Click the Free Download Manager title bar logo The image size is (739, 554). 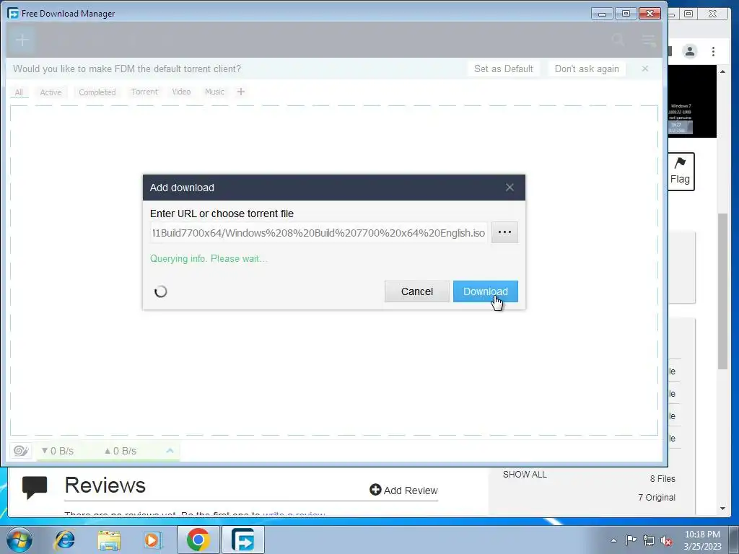pos(13,13)
